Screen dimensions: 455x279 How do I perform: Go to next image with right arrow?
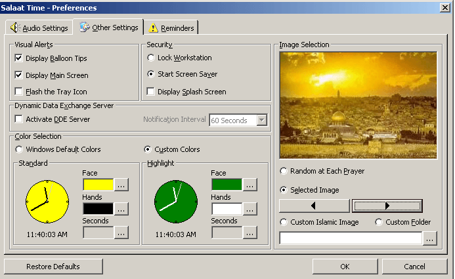pos(387,206)
